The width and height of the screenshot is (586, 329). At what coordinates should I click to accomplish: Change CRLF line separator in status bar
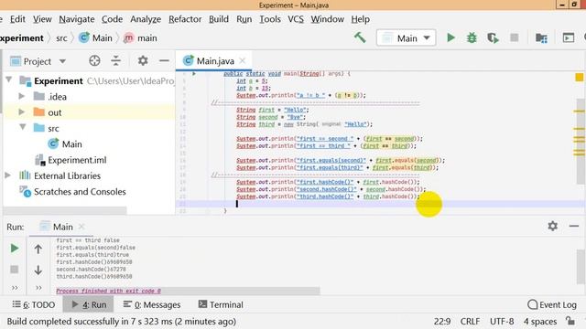point(470,321)
